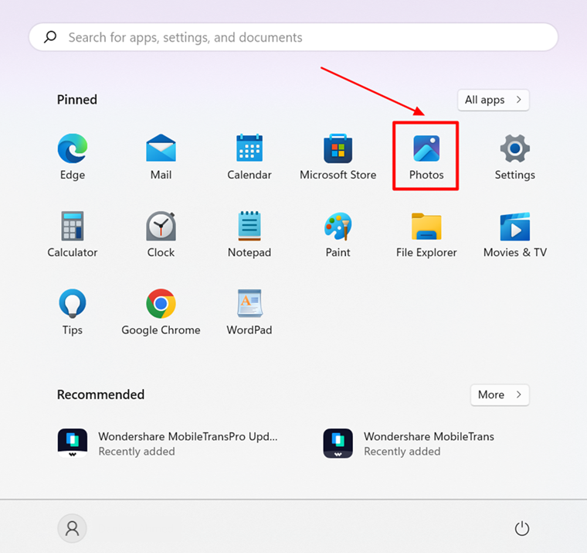Open Microsoft Store icon

[x=338, y=148]
